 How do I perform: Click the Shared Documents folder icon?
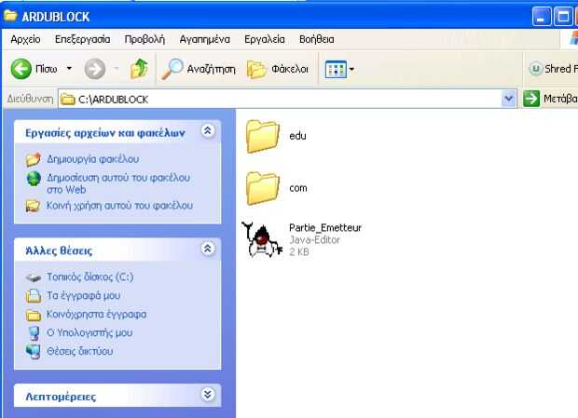[x=34, y=316]
